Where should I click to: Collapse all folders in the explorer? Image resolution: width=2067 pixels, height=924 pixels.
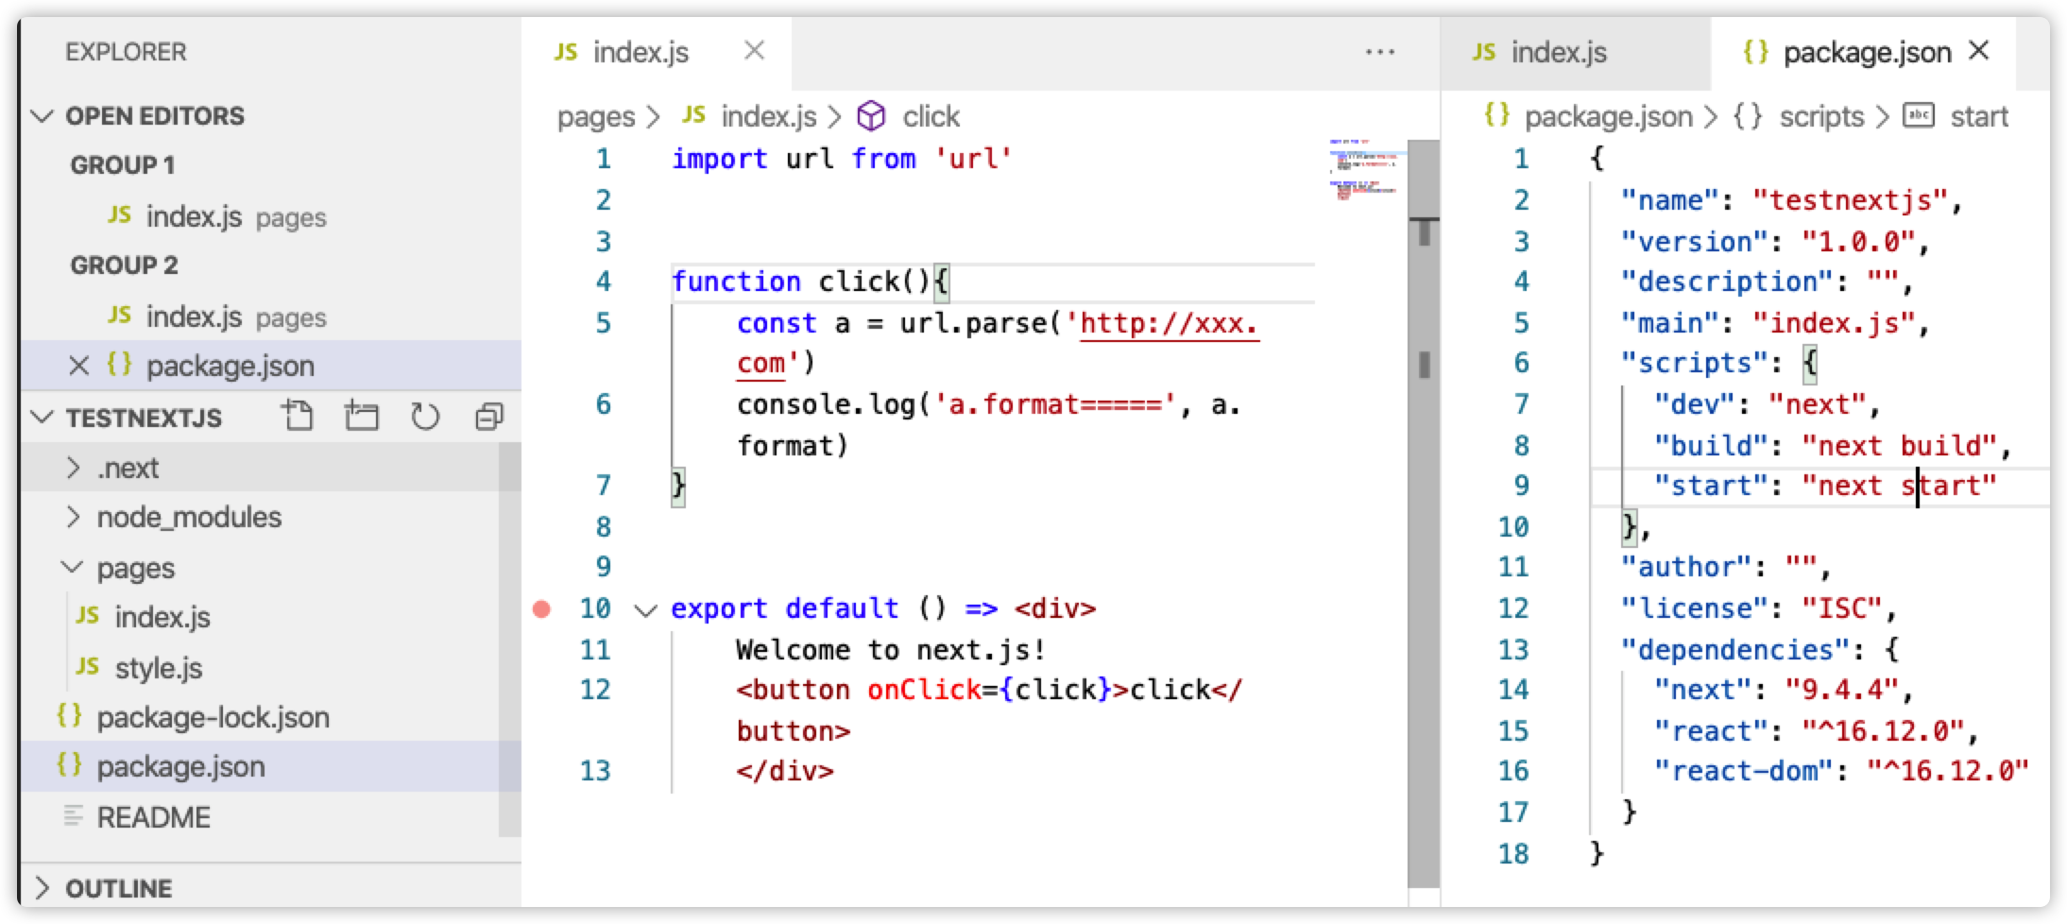coord(488,416)
